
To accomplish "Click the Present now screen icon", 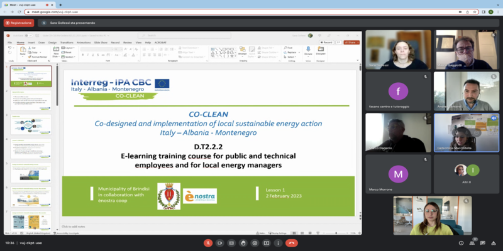I will (266, 243).
